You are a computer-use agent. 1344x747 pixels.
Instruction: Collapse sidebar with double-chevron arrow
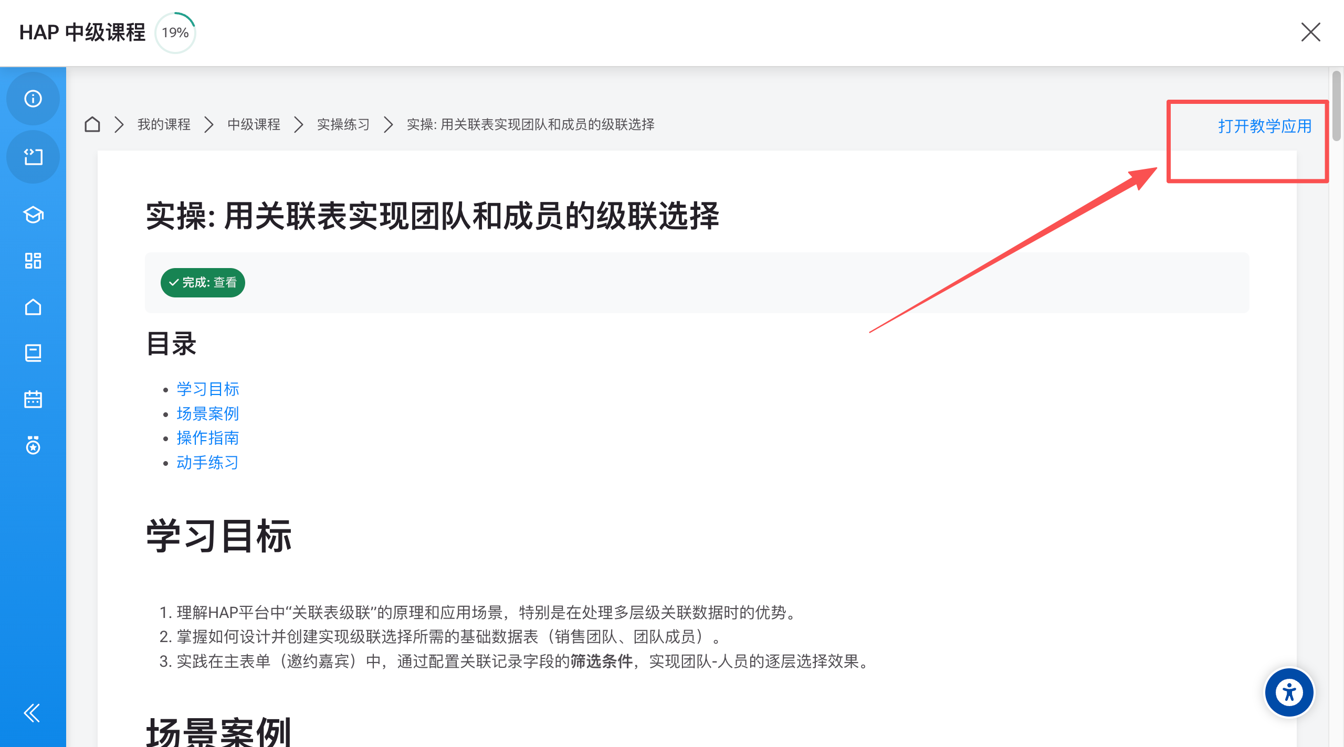pos(32,713)
